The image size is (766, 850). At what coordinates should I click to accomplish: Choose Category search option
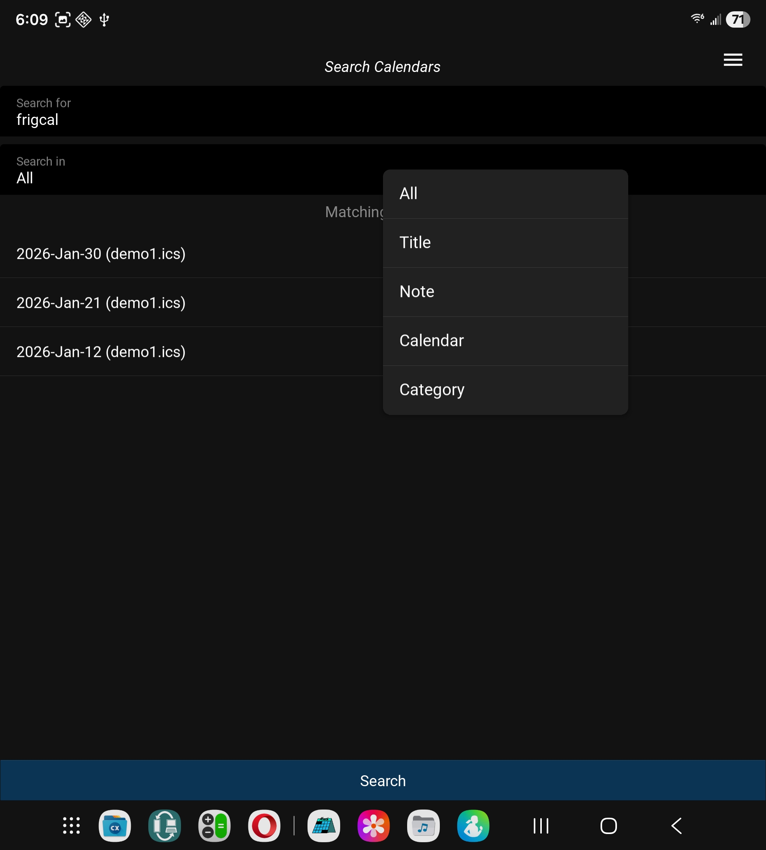click(505, 390)
